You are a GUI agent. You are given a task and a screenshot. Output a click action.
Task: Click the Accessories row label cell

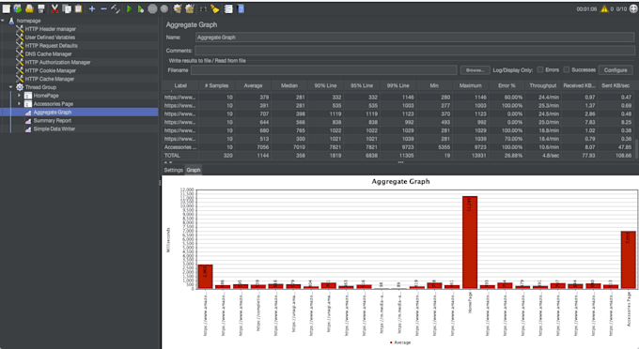point(180,147)
